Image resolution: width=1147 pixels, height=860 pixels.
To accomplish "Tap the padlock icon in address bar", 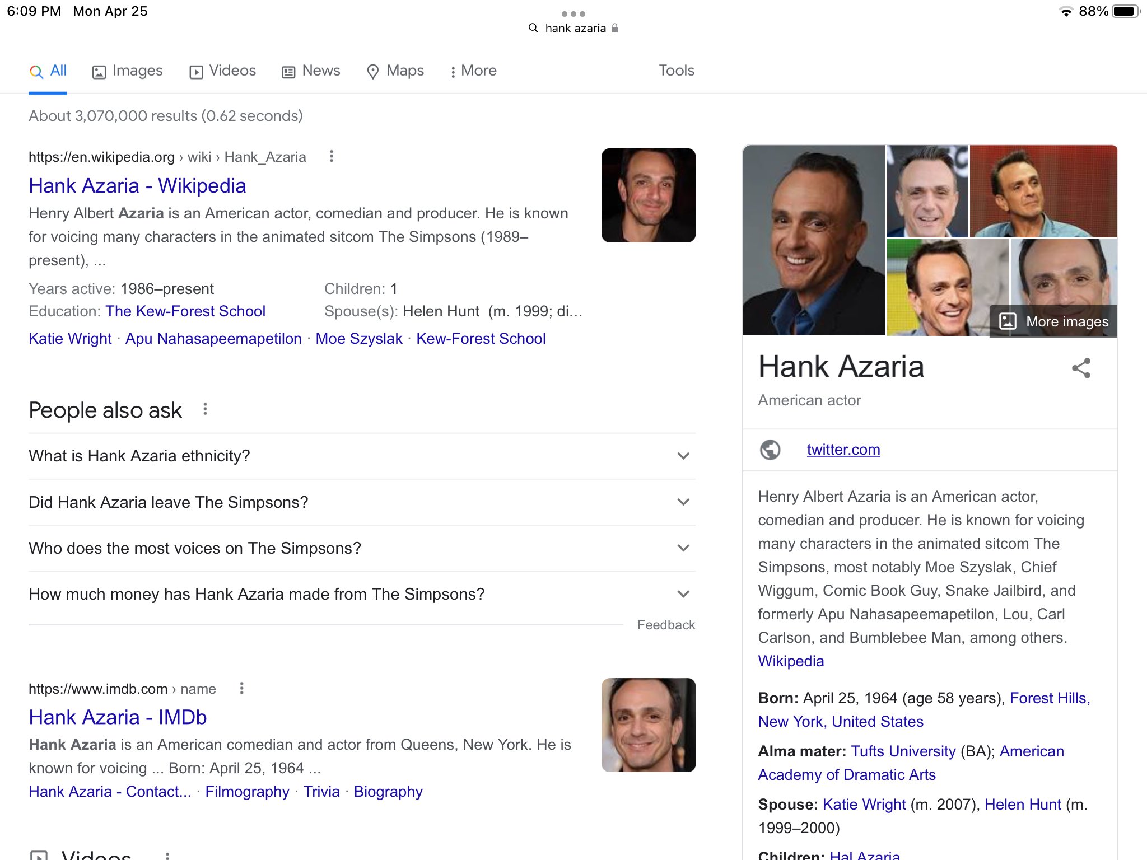I will [614, 28].
